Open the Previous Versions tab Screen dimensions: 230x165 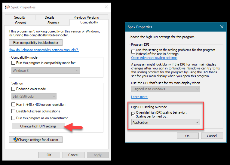tap(86, 17)
